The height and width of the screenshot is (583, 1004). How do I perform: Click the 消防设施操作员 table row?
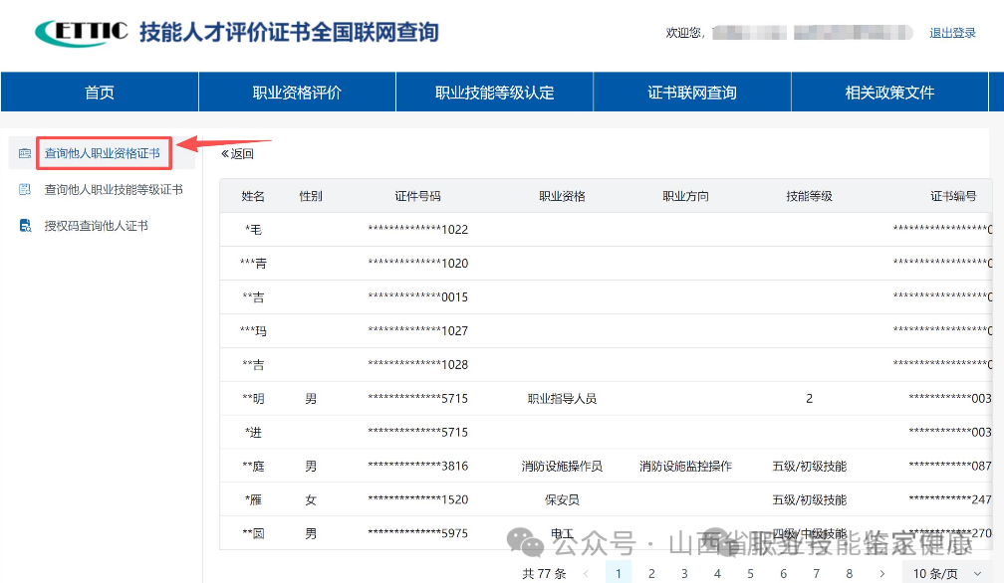562,467
